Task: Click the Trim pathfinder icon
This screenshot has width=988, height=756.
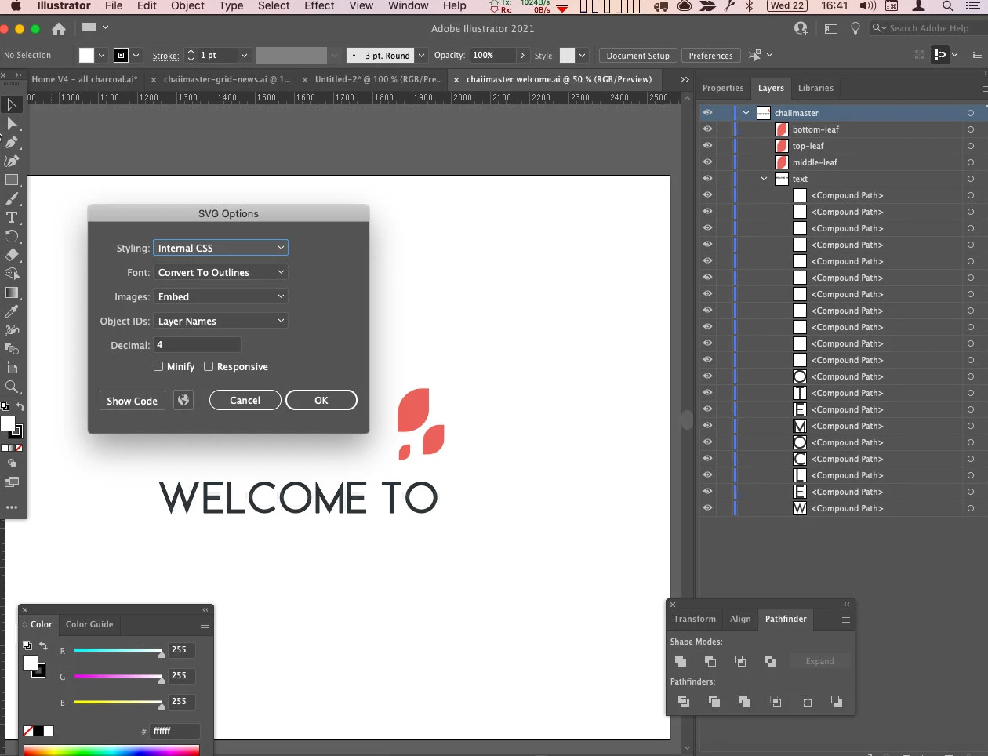Action: tap(714, 701)
